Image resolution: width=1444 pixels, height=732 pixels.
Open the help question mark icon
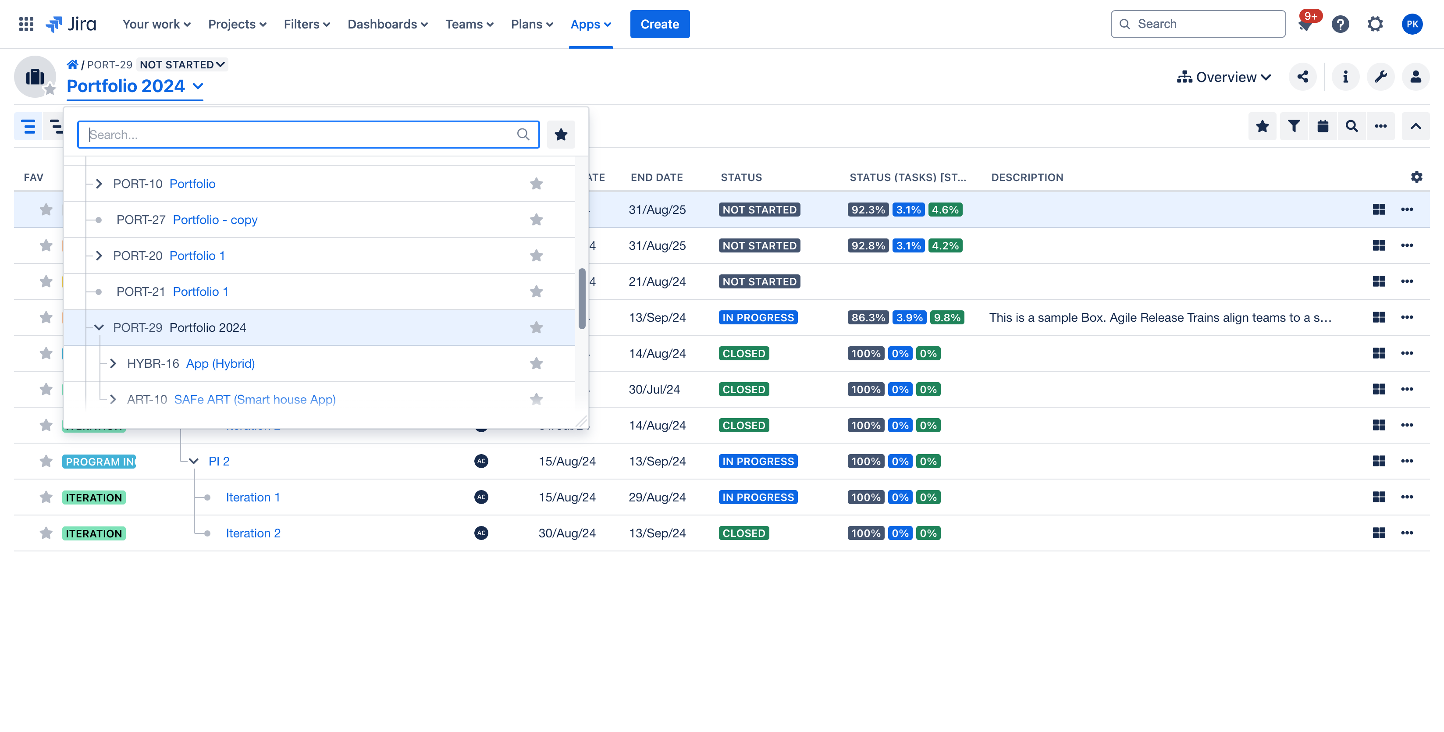pos(1340,24)
